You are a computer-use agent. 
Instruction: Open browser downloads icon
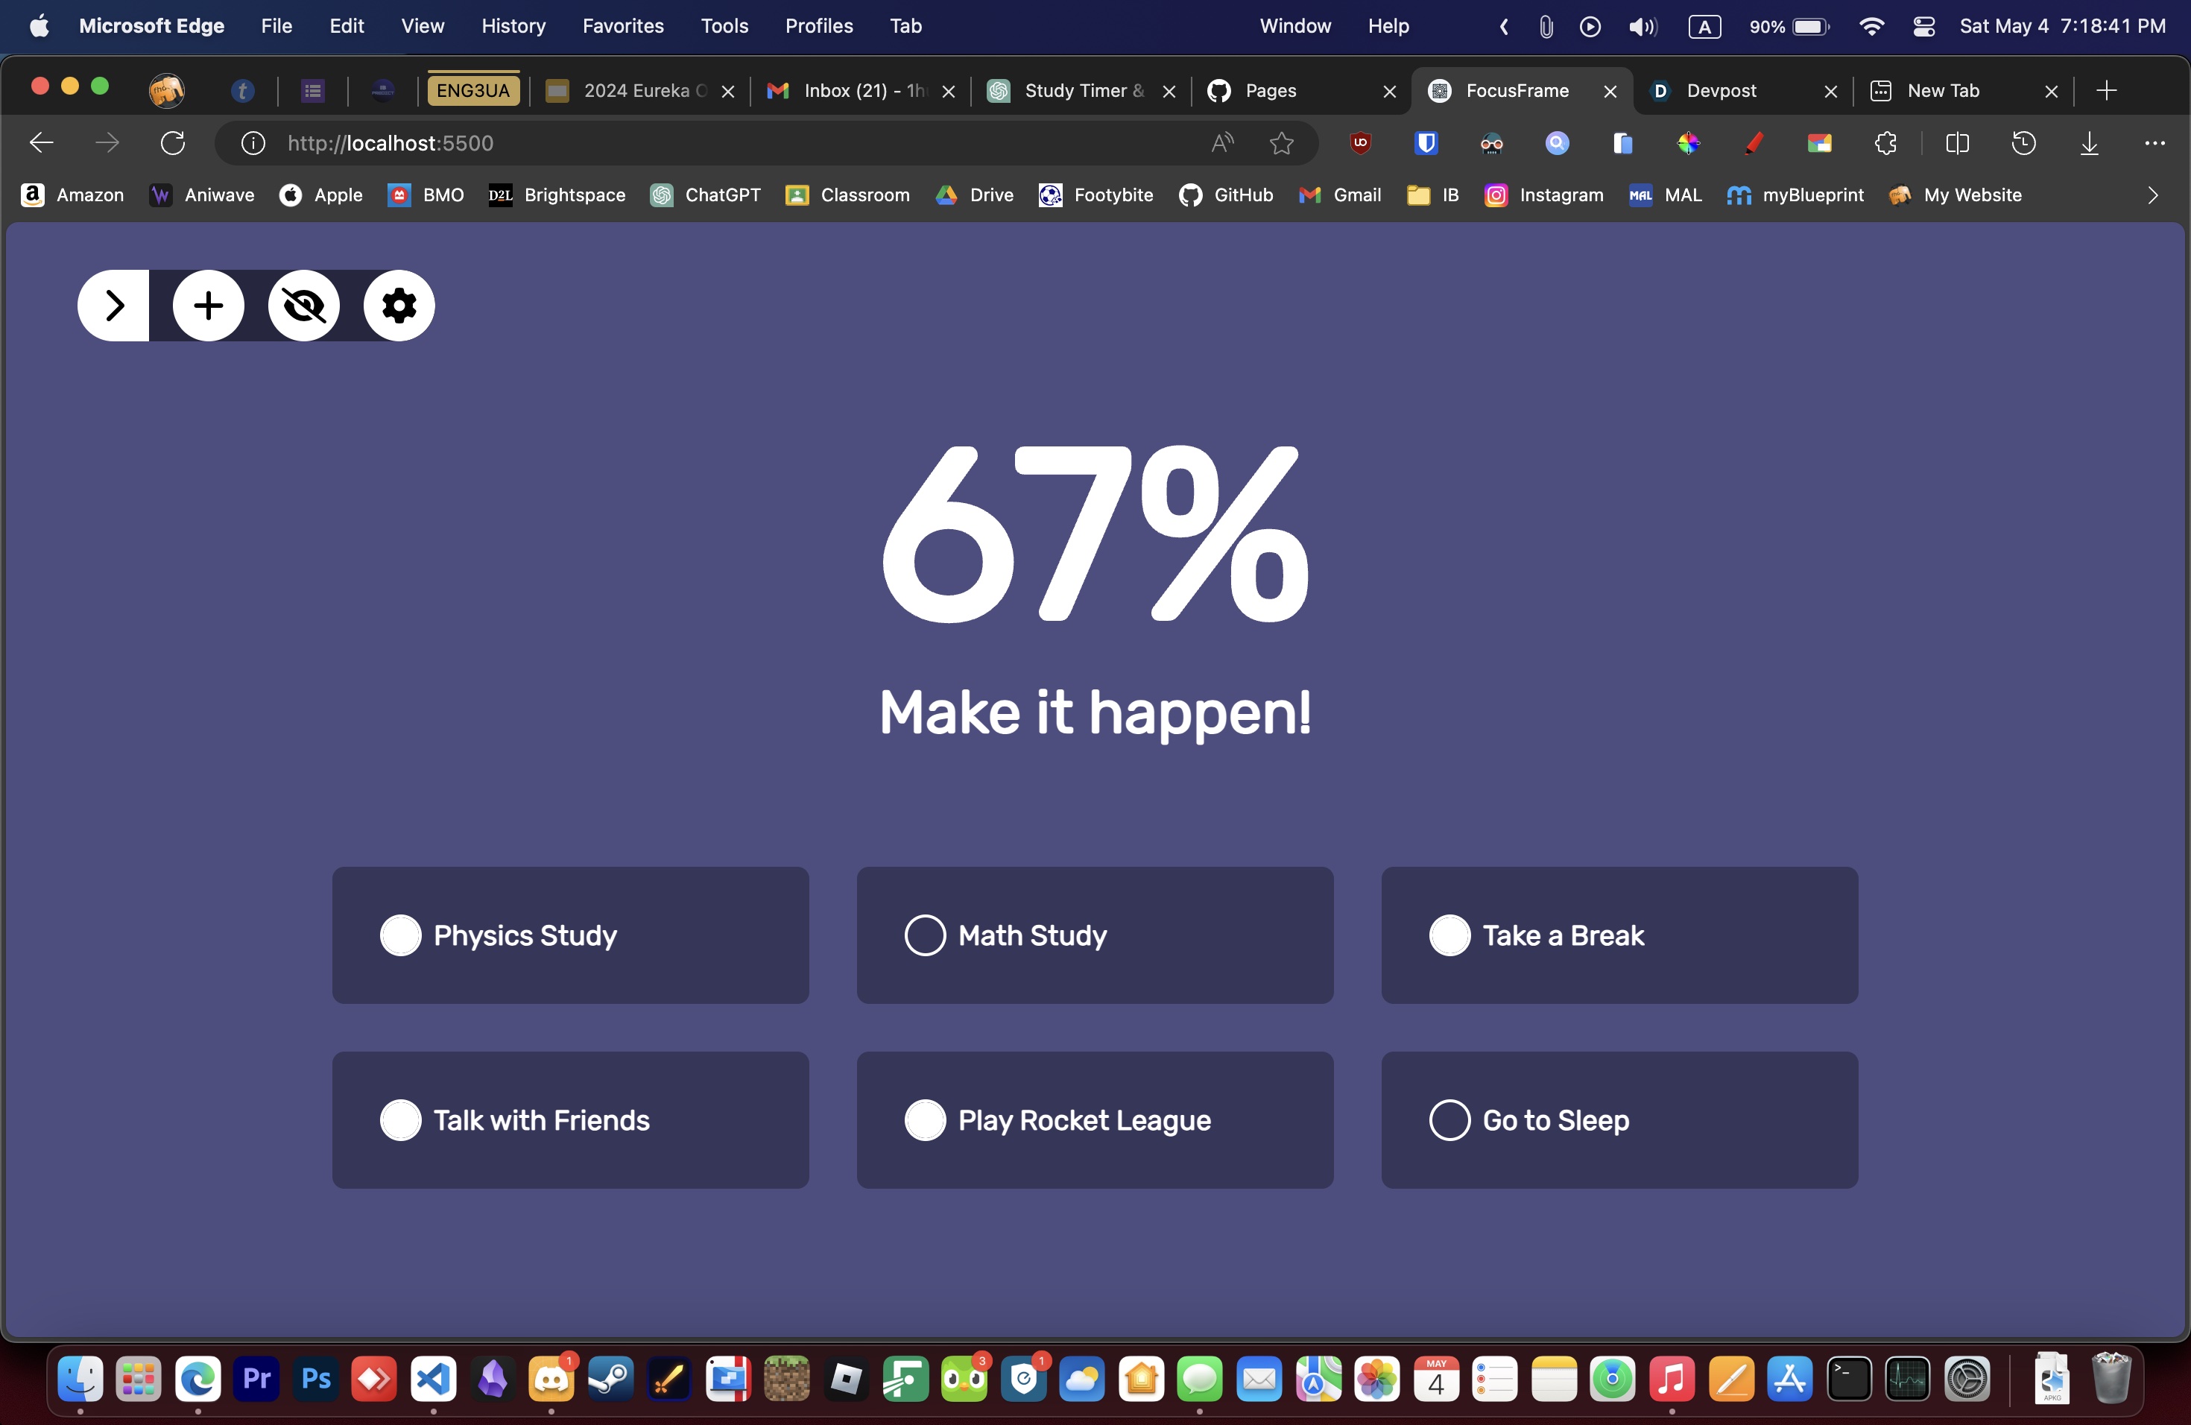2089,142
